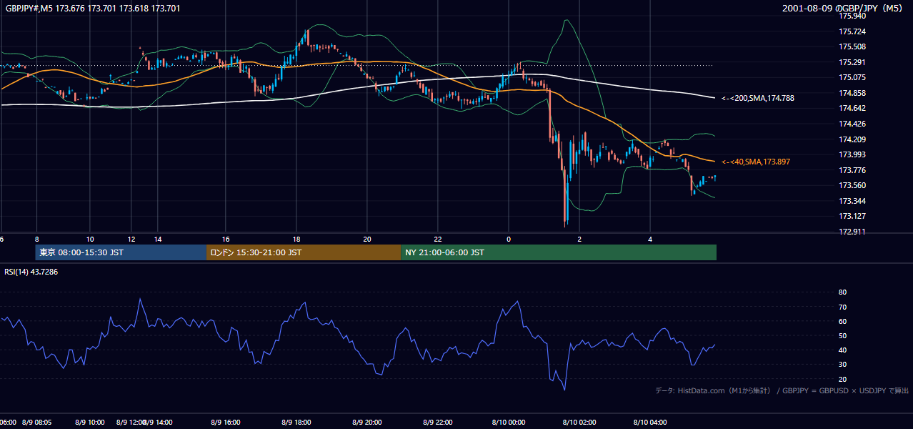Click the 8/9 16:00 bottom date label
Image resolution: width=913 pixels, height=429 pixels.
click(226, 423)
